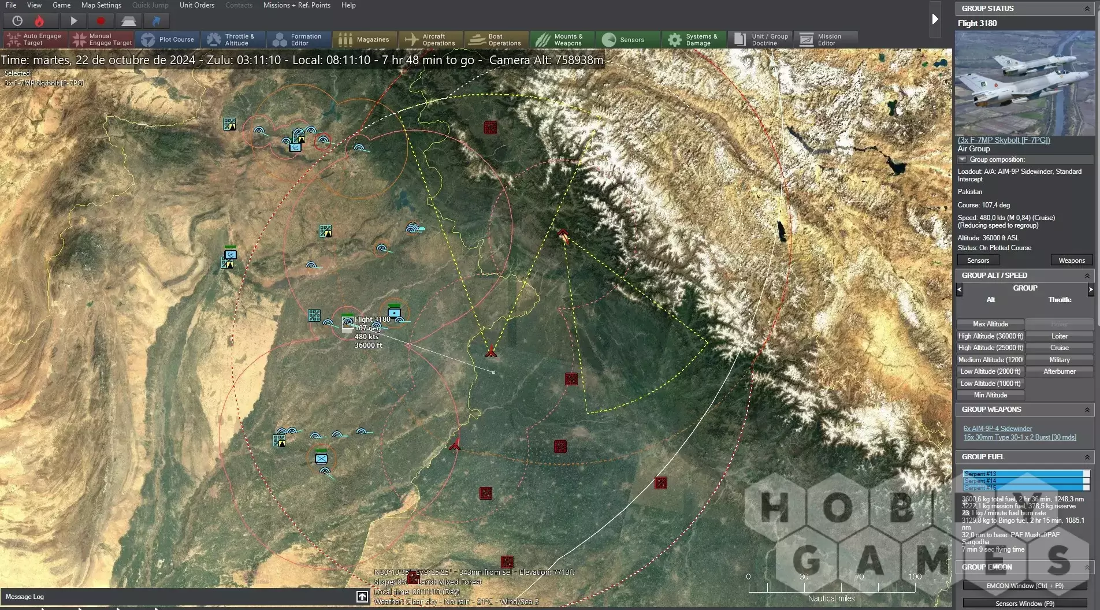Open the Magazines window
The height and width of the screenshot is (610, 1100).
point(365,39)
